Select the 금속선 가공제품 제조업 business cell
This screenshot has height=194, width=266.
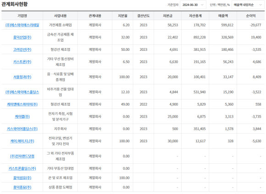click(60, 37)
